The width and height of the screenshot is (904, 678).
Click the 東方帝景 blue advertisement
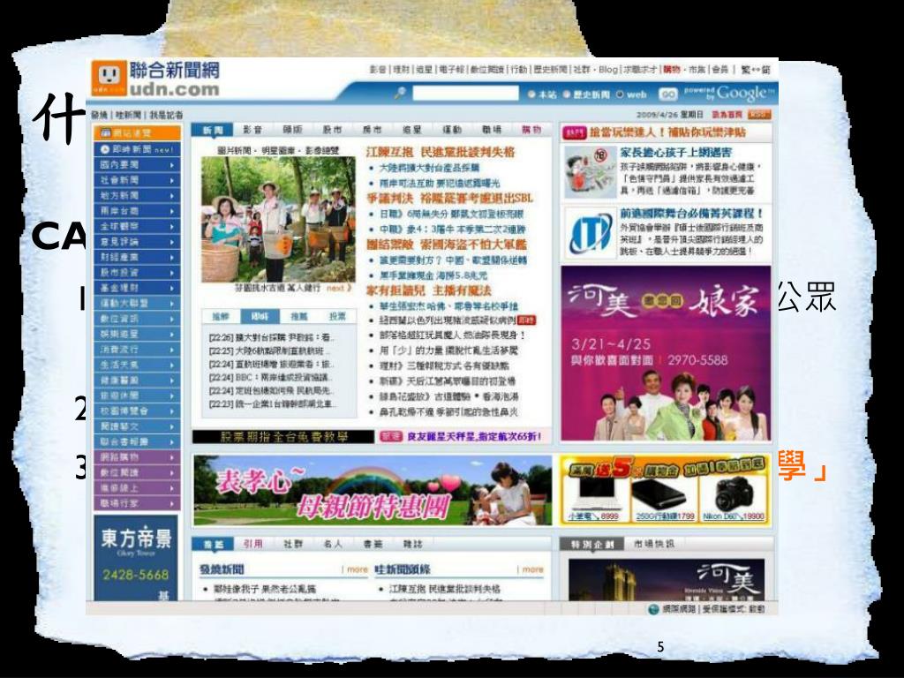(x=136, y=558)
